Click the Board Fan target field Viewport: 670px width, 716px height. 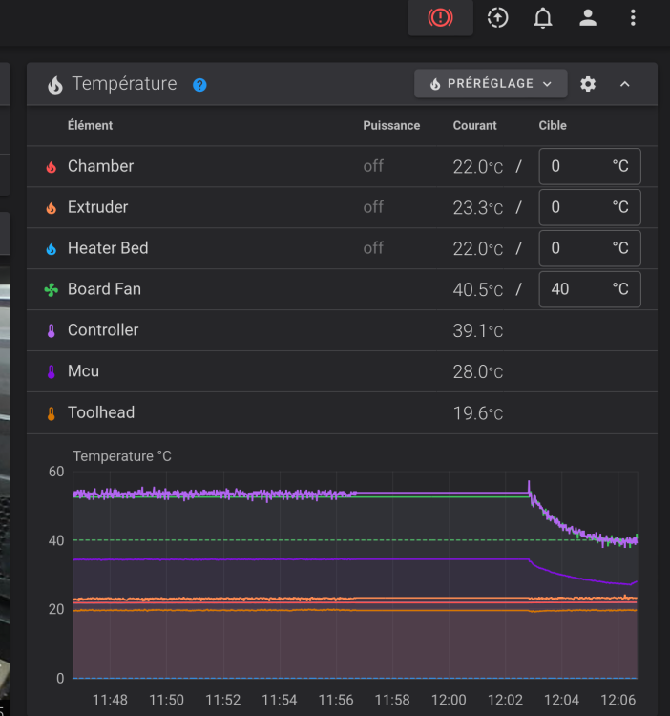[x=578, y=289]
